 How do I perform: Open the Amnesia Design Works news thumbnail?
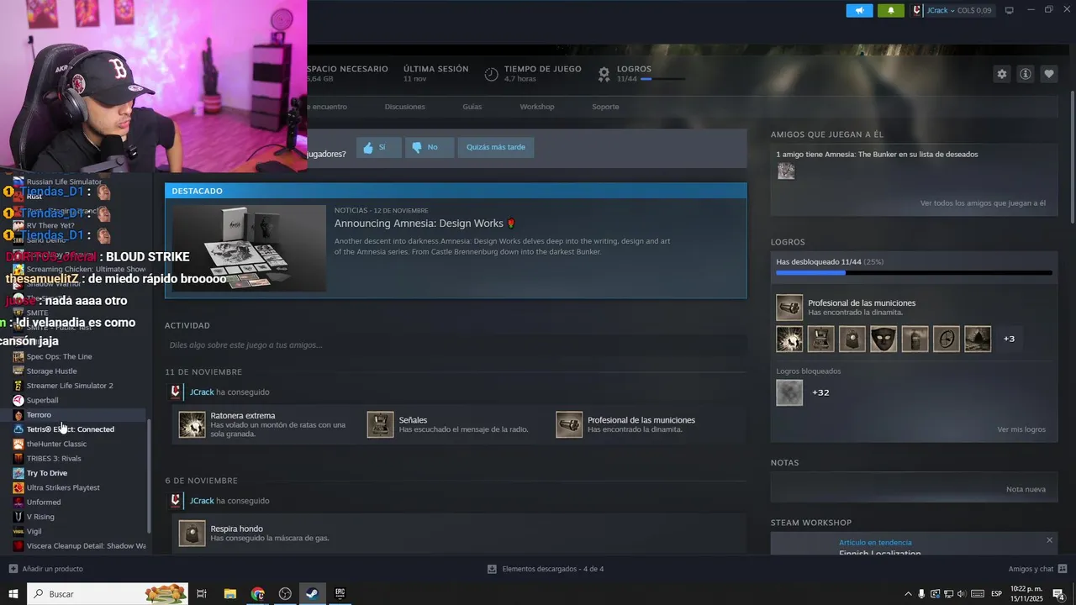249,248
